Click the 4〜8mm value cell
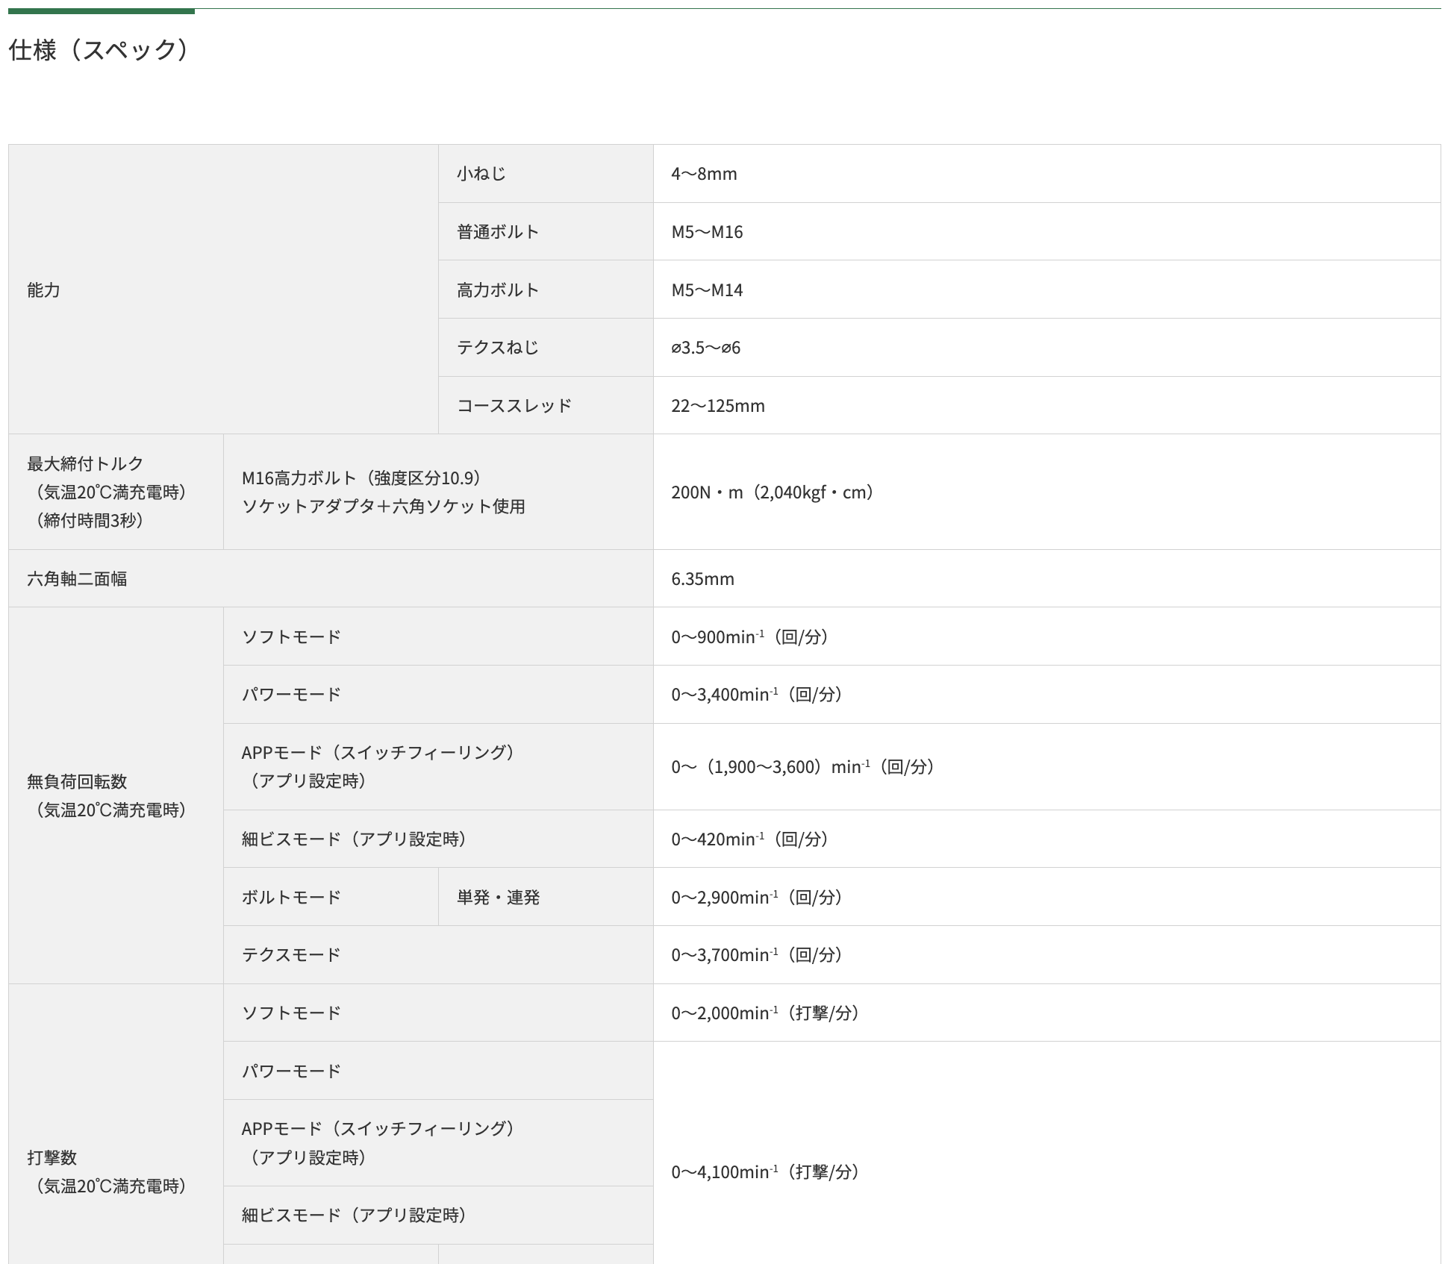 point(704,174)
